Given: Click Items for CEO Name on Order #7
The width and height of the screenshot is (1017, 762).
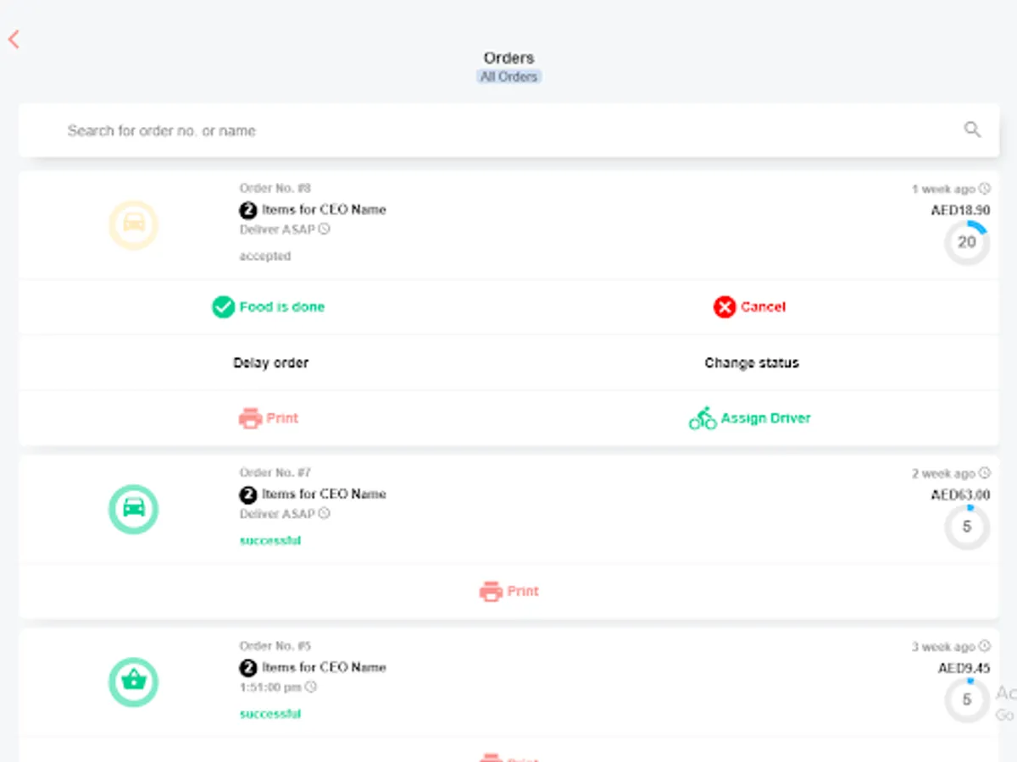Looking at the screenshot, I should pyautogui.click(x=324, y=494).
